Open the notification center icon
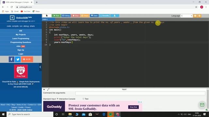The width and height of the screenshot is (209, 117). point(205,114)
